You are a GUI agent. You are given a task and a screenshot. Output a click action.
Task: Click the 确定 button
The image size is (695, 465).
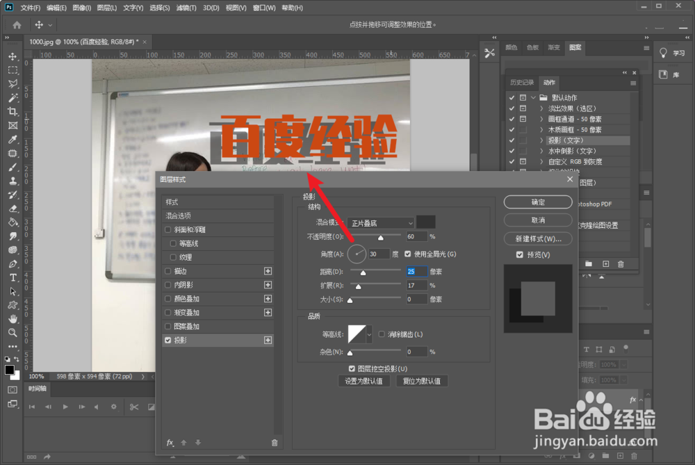[x=538, y=202]
